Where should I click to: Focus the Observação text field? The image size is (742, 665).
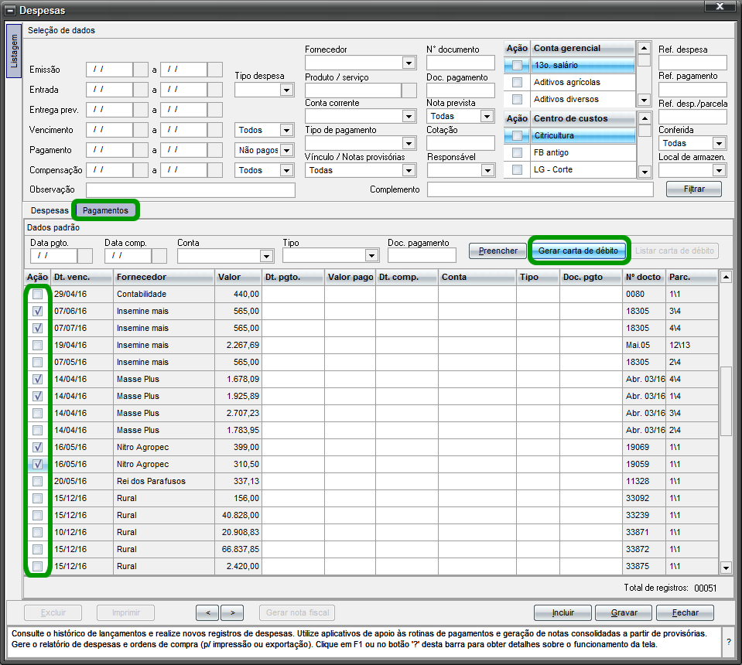coord(190,190)
